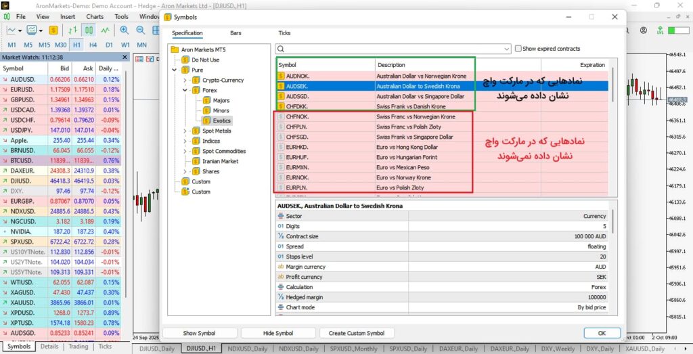Close the Market Watch panel
The height and width of the screenshot is (354, 693).
coord(125,57)
